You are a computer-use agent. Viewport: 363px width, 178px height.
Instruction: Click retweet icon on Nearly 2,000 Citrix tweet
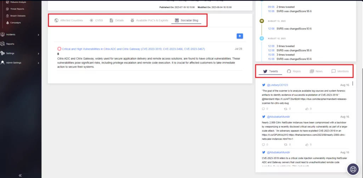[x=285, y=145]
